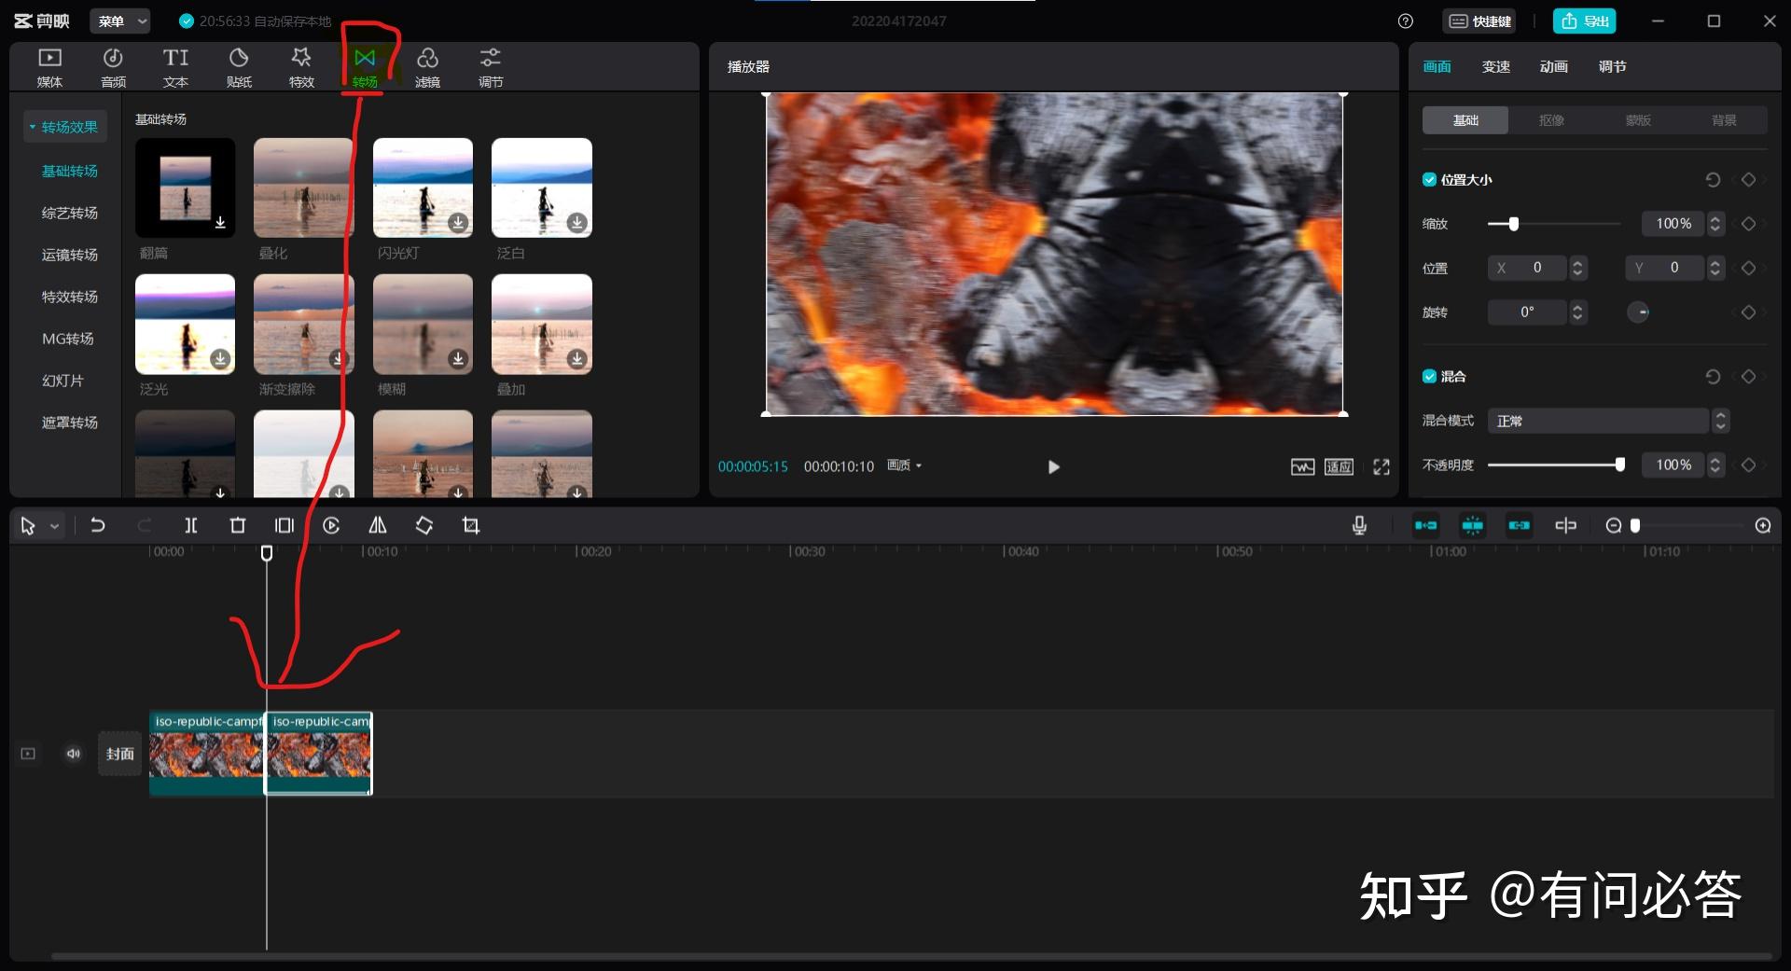Select the 运镜转场 category
Image resolution: width=1791 pixels, height=971 pixels.
70,255
